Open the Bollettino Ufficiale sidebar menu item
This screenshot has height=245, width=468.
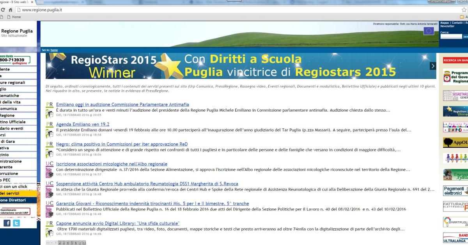coord(18,122)
